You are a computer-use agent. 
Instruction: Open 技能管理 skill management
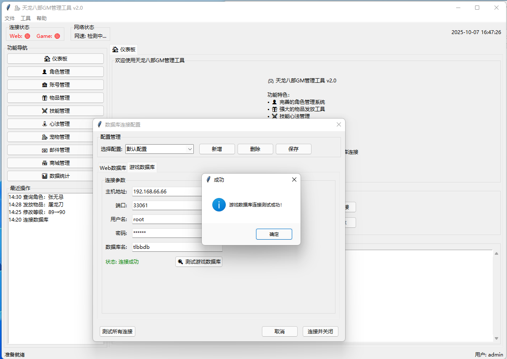[55, 111]
